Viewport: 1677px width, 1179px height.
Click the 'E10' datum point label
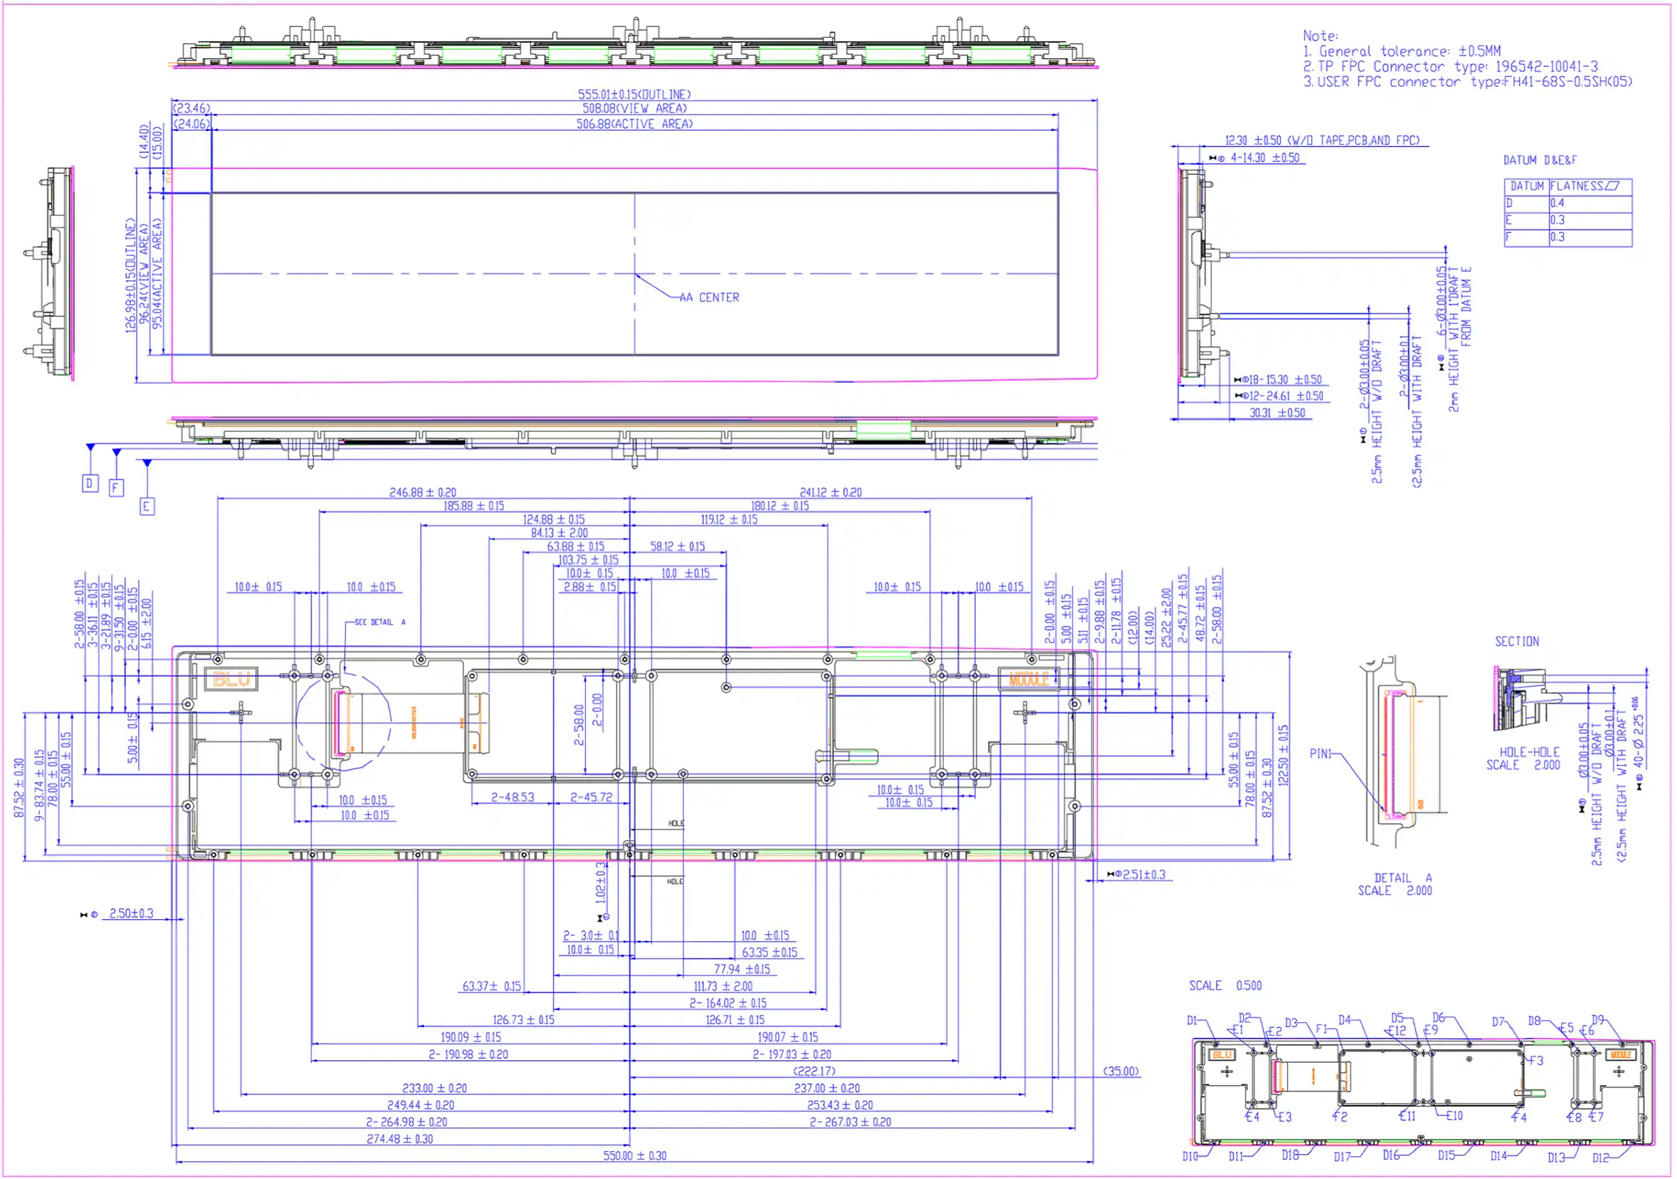click(1454, 1116)
